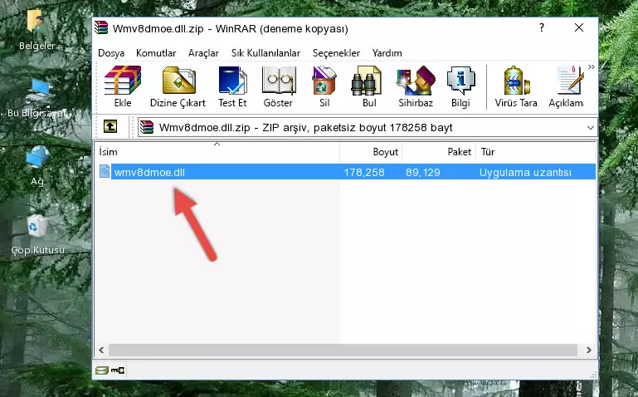
Task: Start Virüs Tara scan
Action: coord(516,86)
